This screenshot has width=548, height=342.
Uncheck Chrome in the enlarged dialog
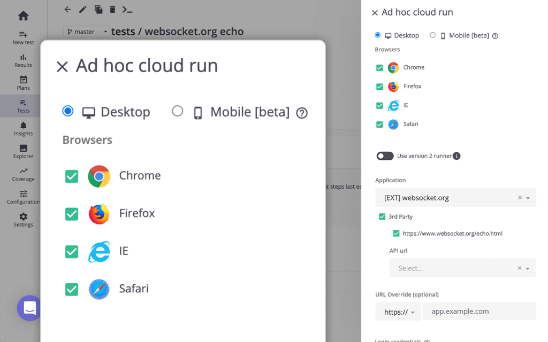tap(72, 176)
